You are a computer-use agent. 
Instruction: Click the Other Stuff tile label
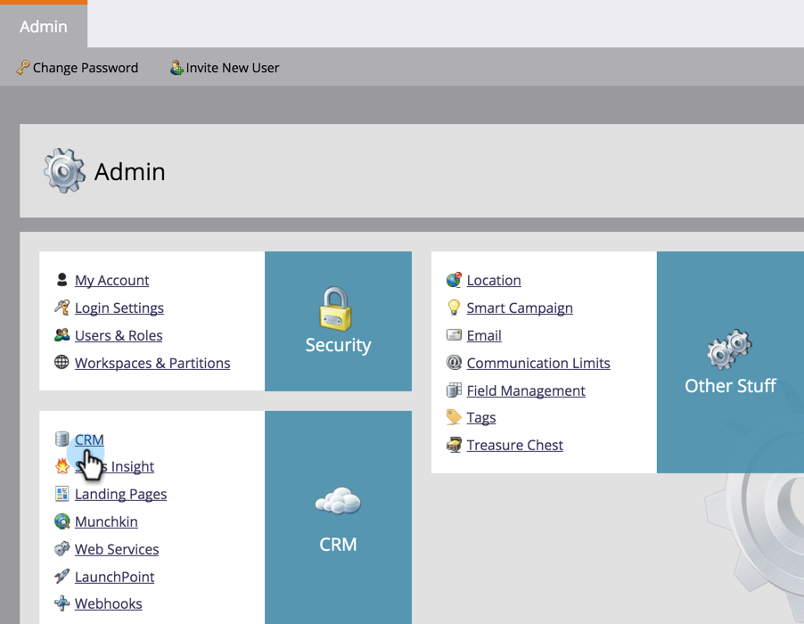[730, 386]
